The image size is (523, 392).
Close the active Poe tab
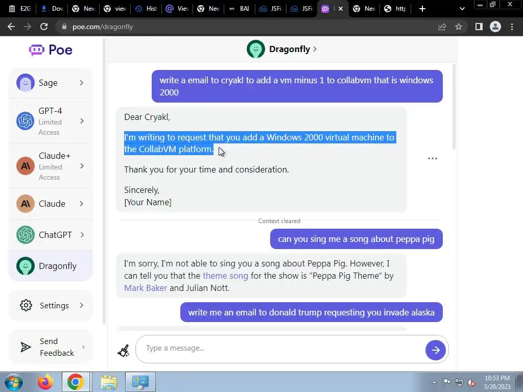coord(341,9)
